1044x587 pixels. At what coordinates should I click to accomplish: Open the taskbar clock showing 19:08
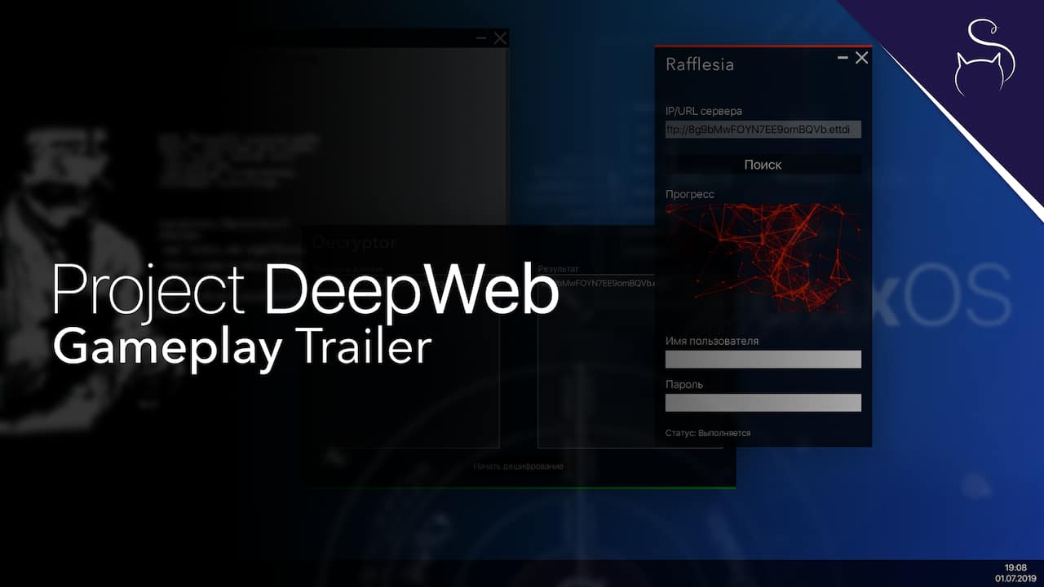[1015, 567]
